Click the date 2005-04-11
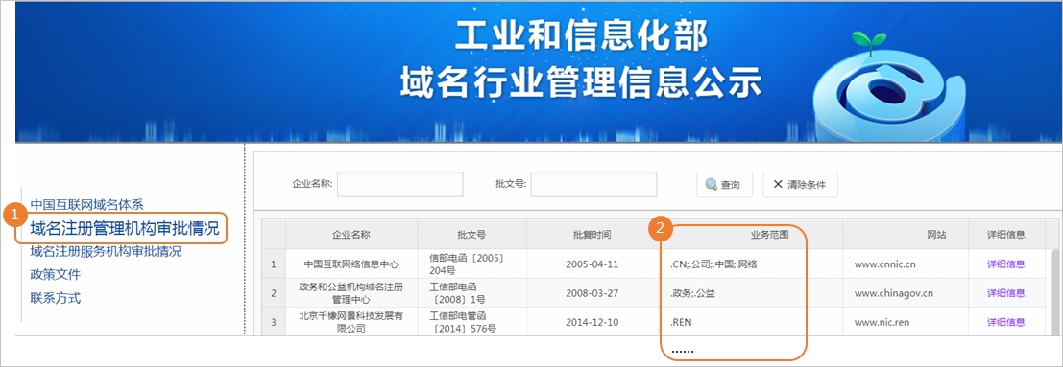Image resolution: width=1063 pixels, height=367 pixels. coord(592,264)
